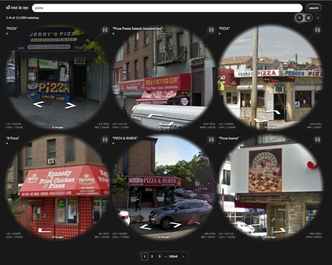Open Jerry's Pizza restaurant thumbnail
This screenshot has height=265, width=332.
58,77
